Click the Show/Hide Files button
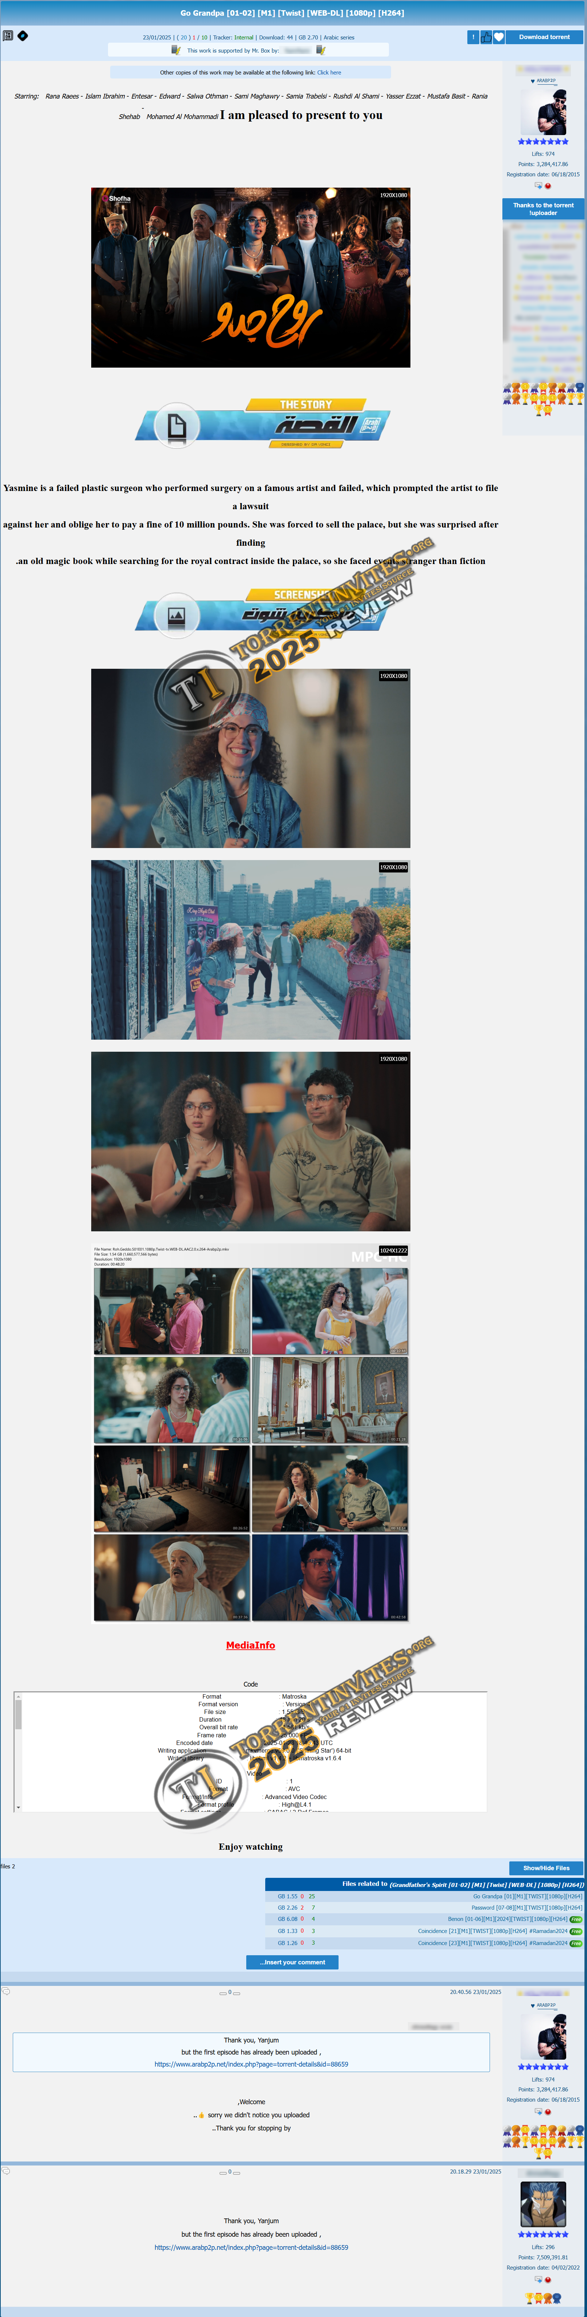 pos(546,1868)
